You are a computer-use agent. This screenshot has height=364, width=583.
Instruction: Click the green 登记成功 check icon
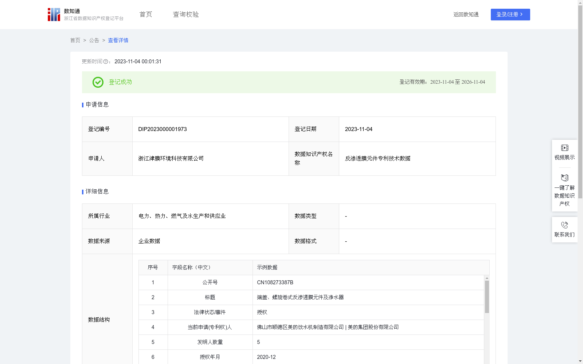tap(98, 82)
